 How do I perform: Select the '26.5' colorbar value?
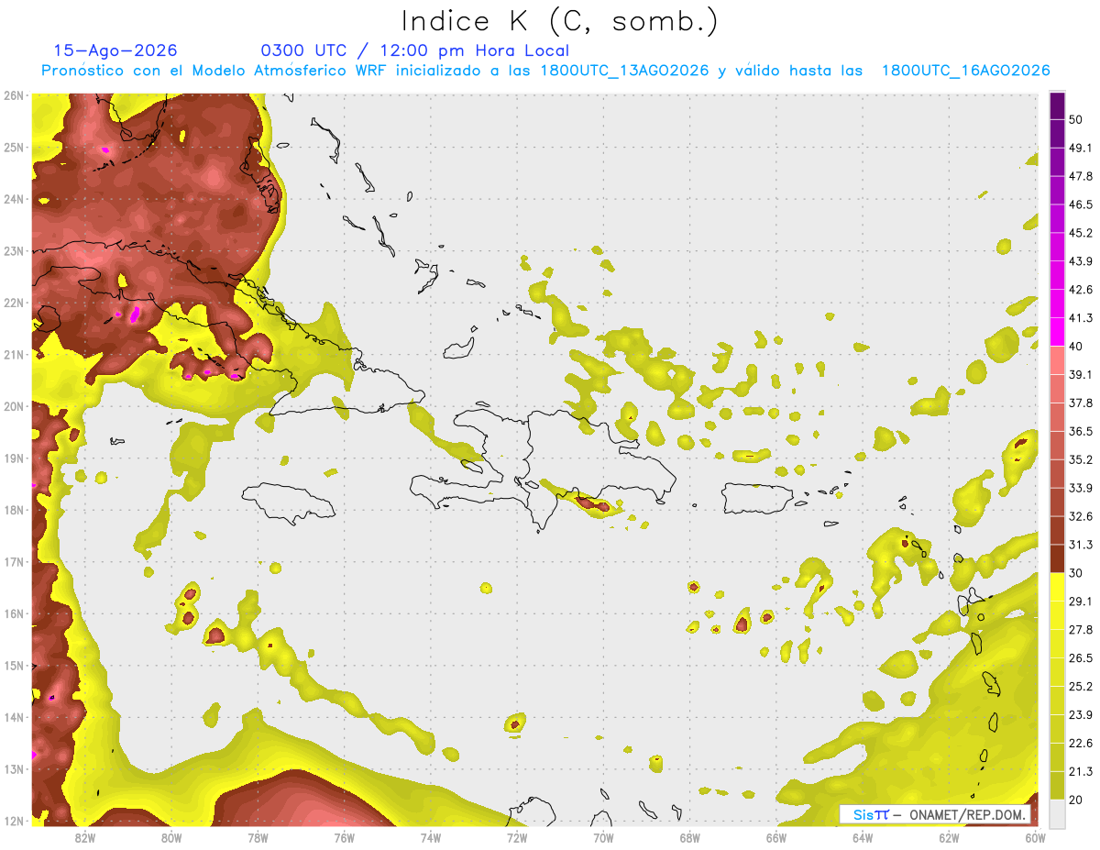(x=1081, y=657)
